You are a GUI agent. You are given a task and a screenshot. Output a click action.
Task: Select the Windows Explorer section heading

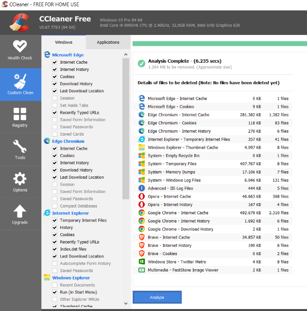(71, 278)
